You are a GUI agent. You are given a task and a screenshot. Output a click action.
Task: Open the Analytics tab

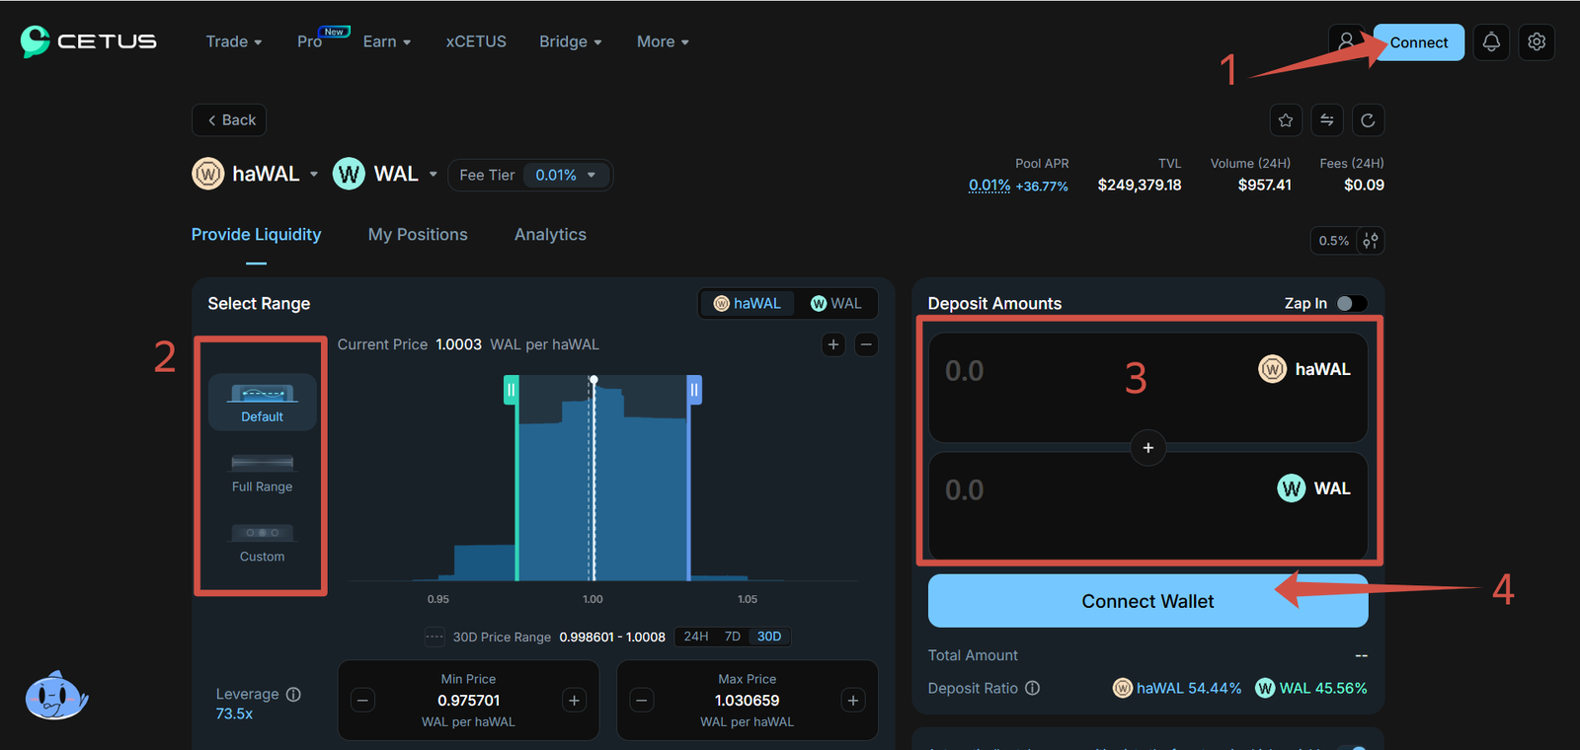550,235
